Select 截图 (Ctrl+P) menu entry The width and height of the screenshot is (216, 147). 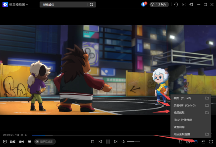point(182,98)
